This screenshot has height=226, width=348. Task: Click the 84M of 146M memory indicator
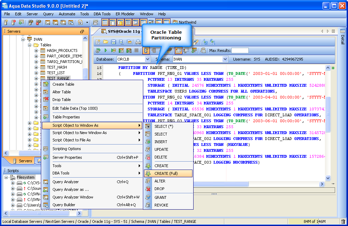click(314, 221)
